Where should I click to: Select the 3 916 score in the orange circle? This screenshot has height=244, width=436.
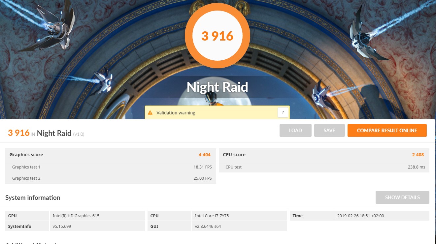pos(218,36)
